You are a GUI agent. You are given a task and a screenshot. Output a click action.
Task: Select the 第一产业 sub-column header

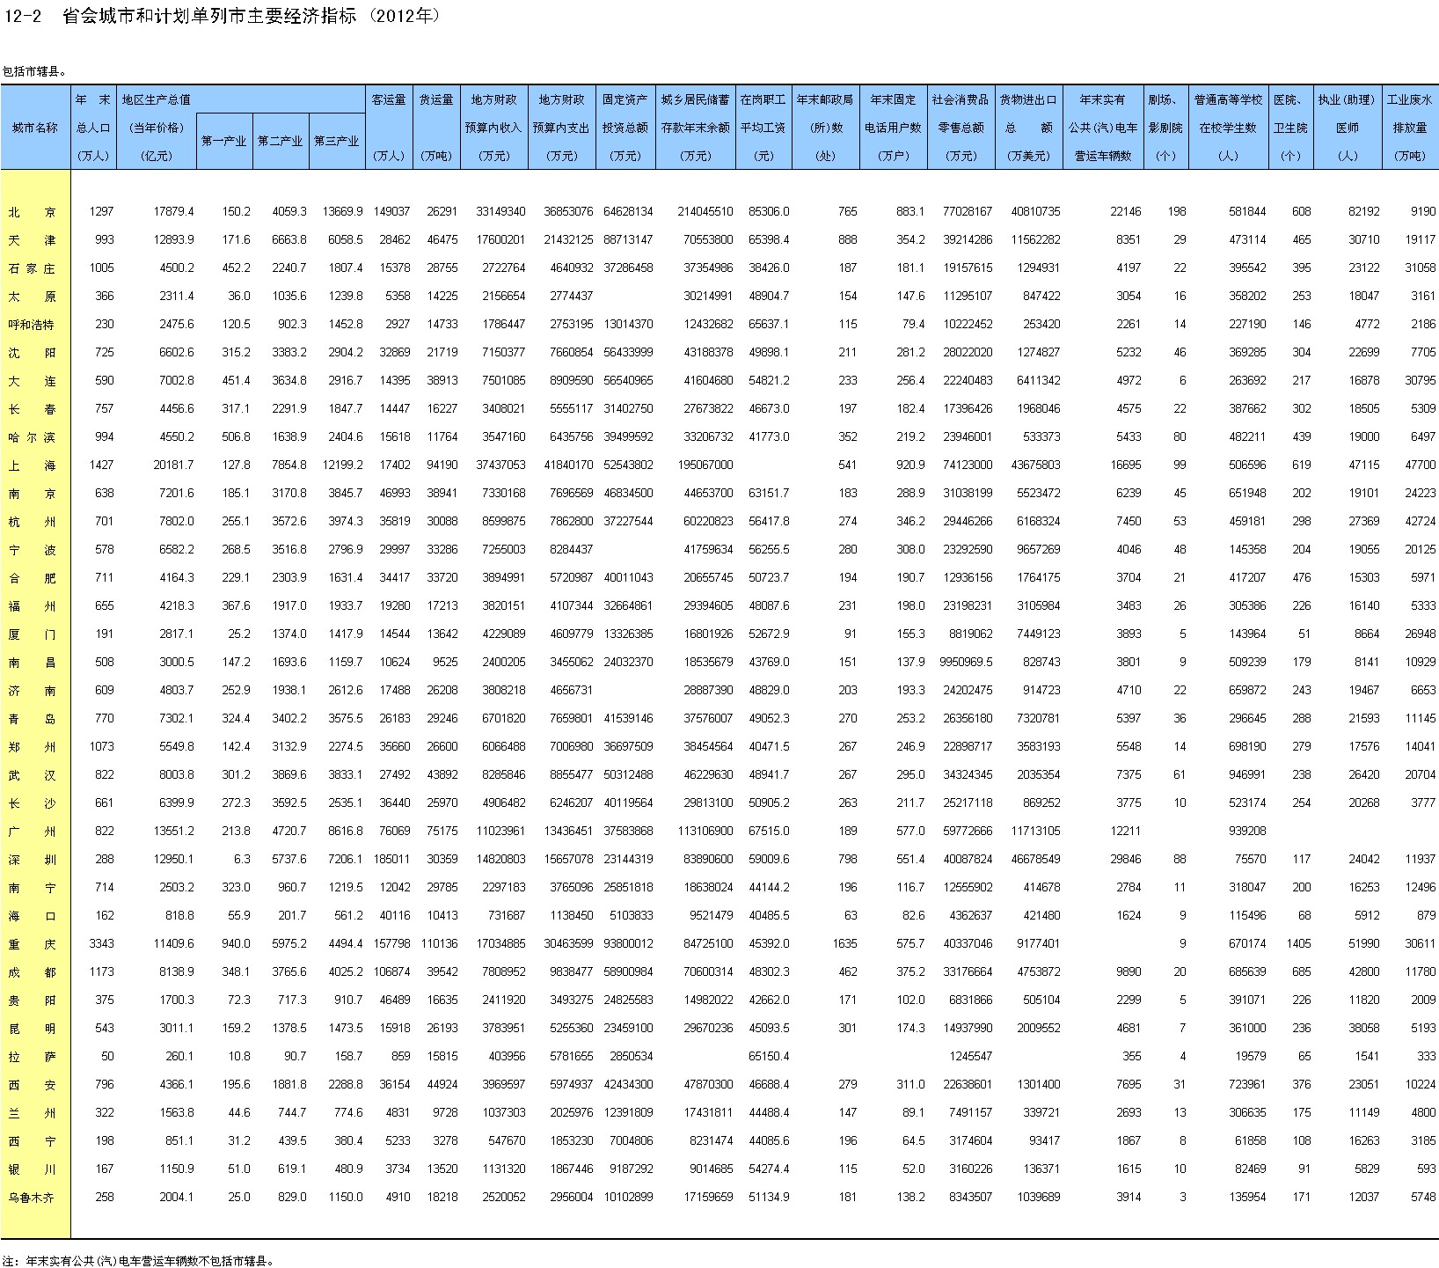pyautogui.click(x=223, y=141)
